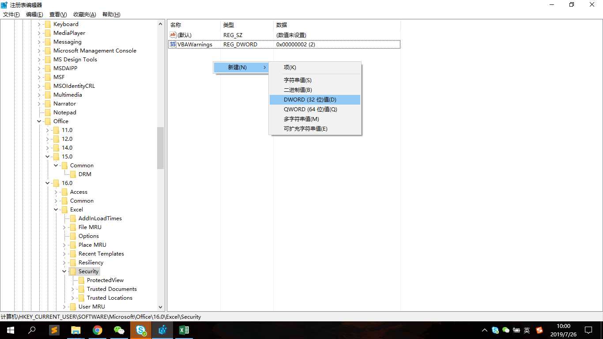Collapse the 16.0 key
The height and width of the screenshot is (339, 603).
pos(48,183)
